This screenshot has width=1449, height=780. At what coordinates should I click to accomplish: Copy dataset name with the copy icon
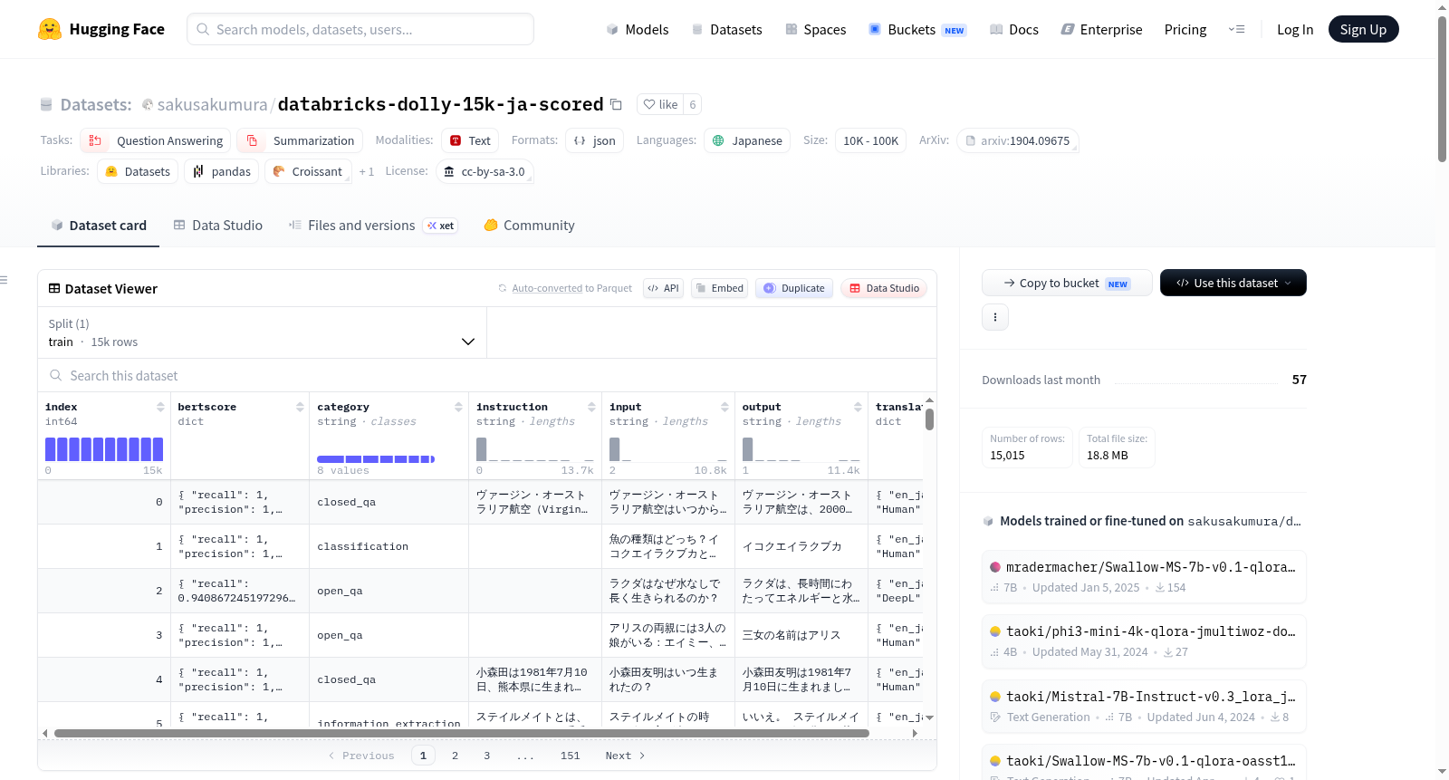(x=616, y=104)
